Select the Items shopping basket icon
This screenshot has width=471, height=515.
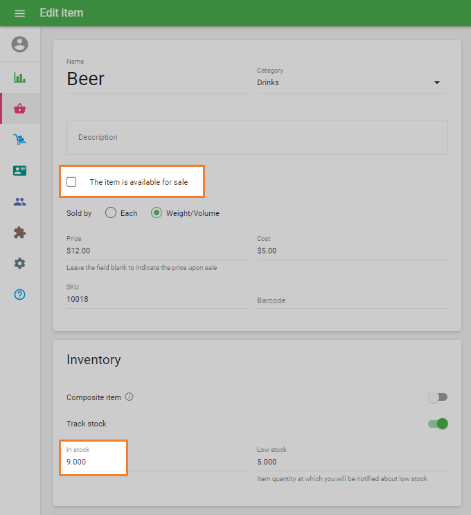20,108
